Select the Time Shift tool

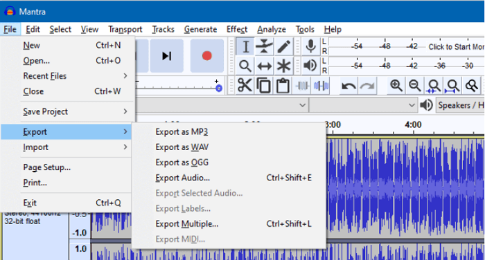[264, 66]
